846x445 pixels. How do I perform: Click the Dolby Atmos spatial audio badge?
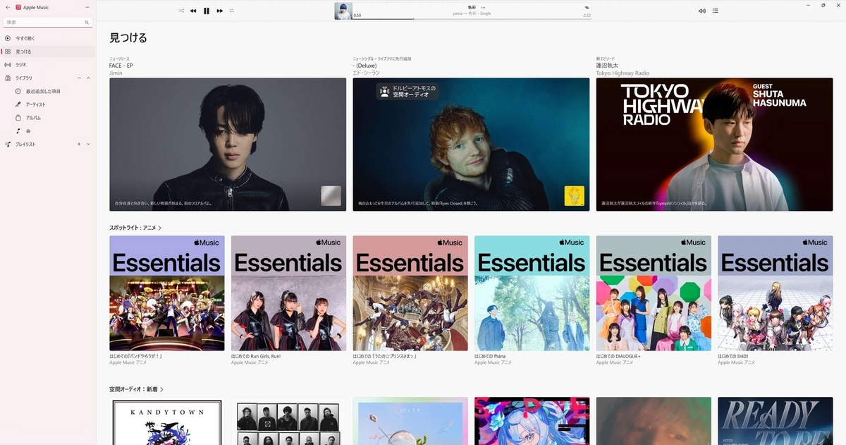[407, 91]
